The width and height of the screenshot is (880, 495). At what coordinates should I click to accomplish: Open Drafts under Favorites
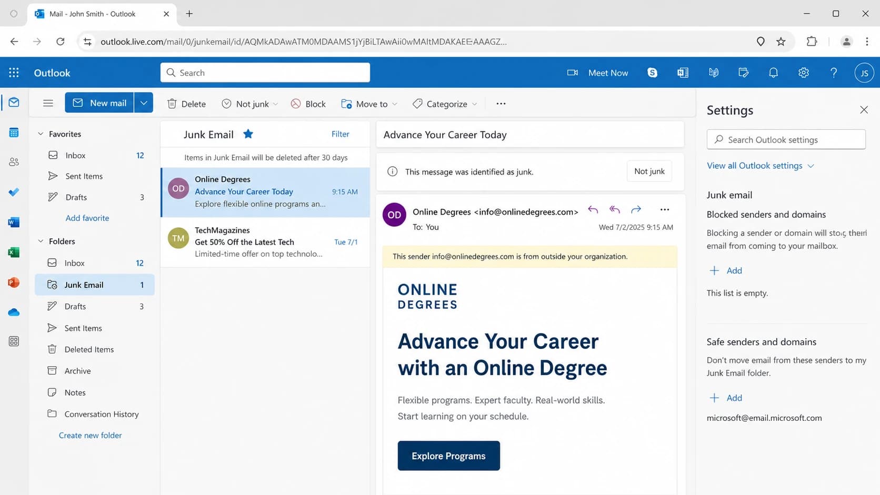[x=95, y=197]
